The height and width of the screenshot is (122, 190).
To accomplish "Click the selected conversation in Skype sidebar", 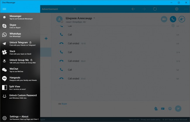I will 46,52.
